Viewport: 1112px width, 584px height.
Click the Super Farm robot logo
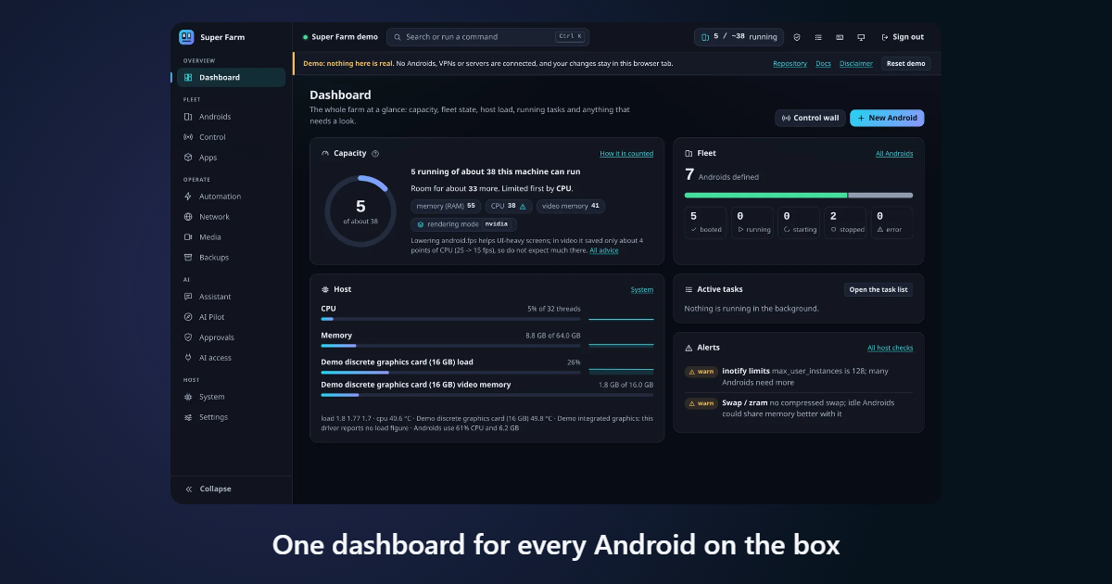(186, 37)
